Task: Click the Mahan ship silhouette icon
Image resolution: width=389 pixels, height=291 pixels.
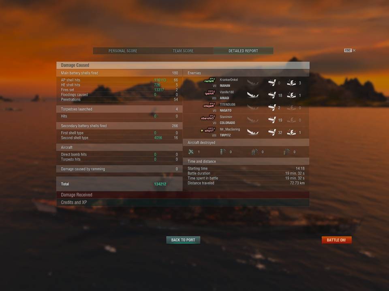Action: (209, 80)
